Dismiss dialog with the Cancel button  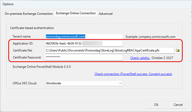click(x=178, y=105)
